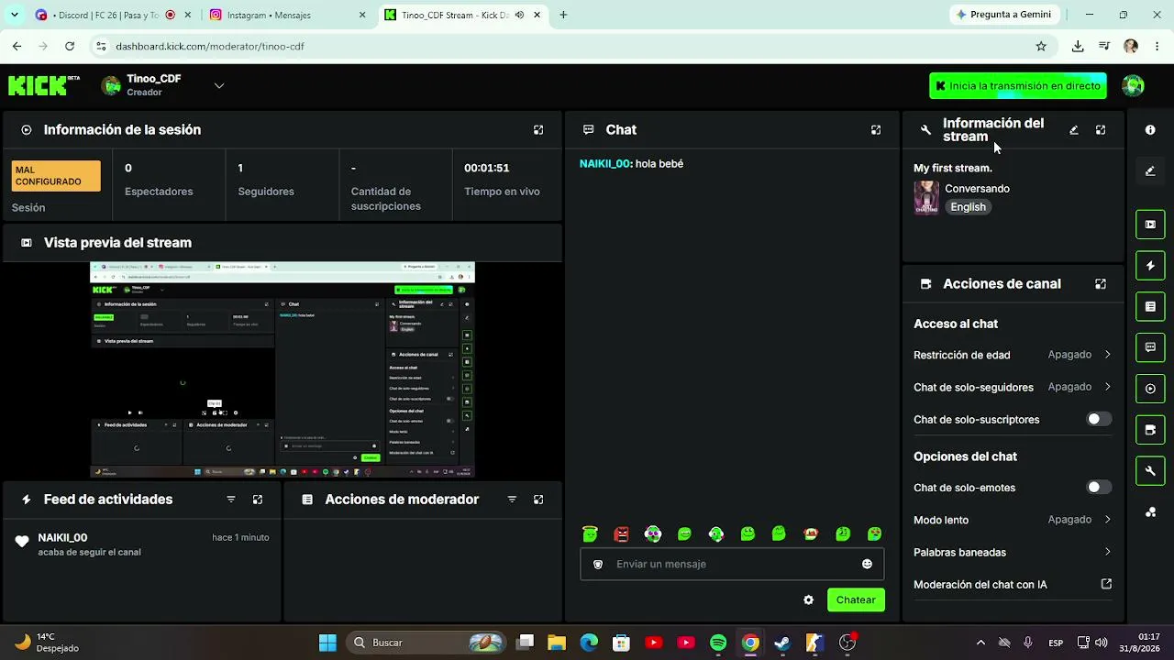Screen dimensions: 1174x660
Task: Bookmark this page with star icon
Action: 1041,46
